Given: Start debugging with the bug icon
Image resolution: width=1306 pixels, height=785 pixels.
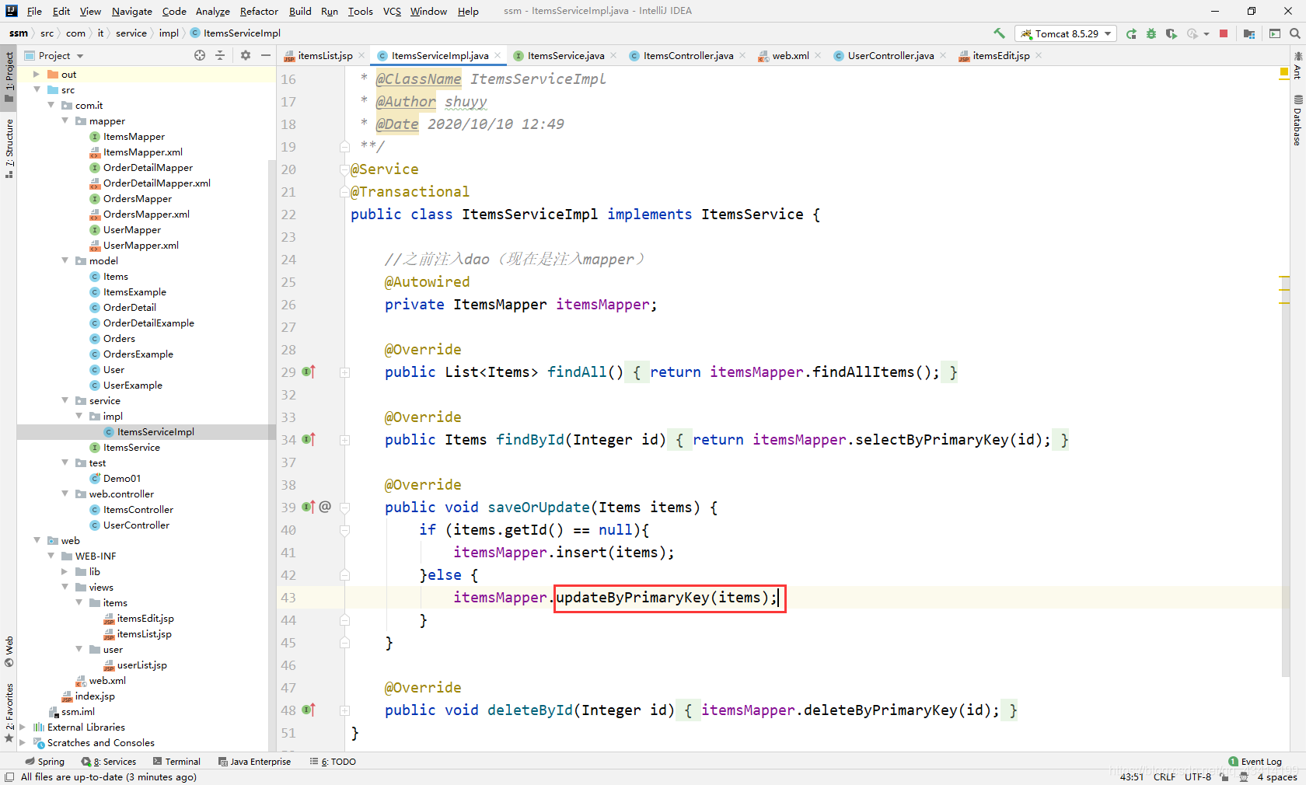Looking at the screenshot, I should [x=1151, y=33].
